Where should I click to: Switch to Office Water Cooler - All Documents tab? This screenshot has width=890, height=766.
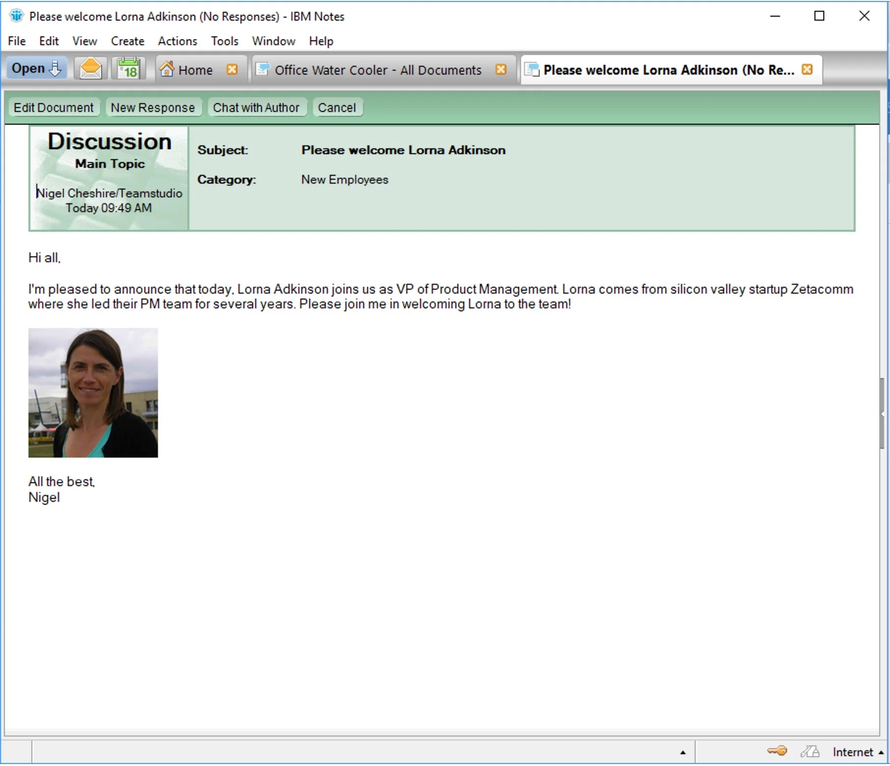pos(383,70)
